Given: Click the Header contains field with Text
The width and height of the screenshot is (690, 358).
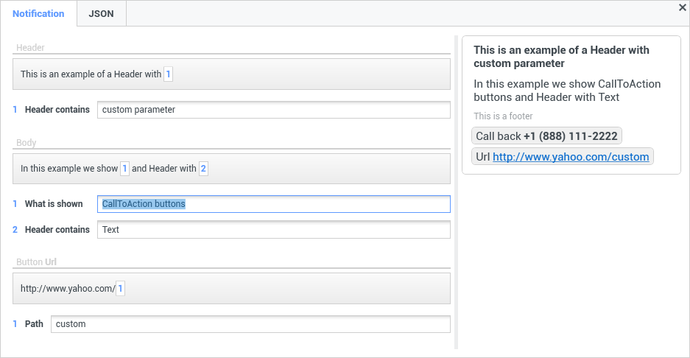Looking at the screenshot, I should point(274,229).
